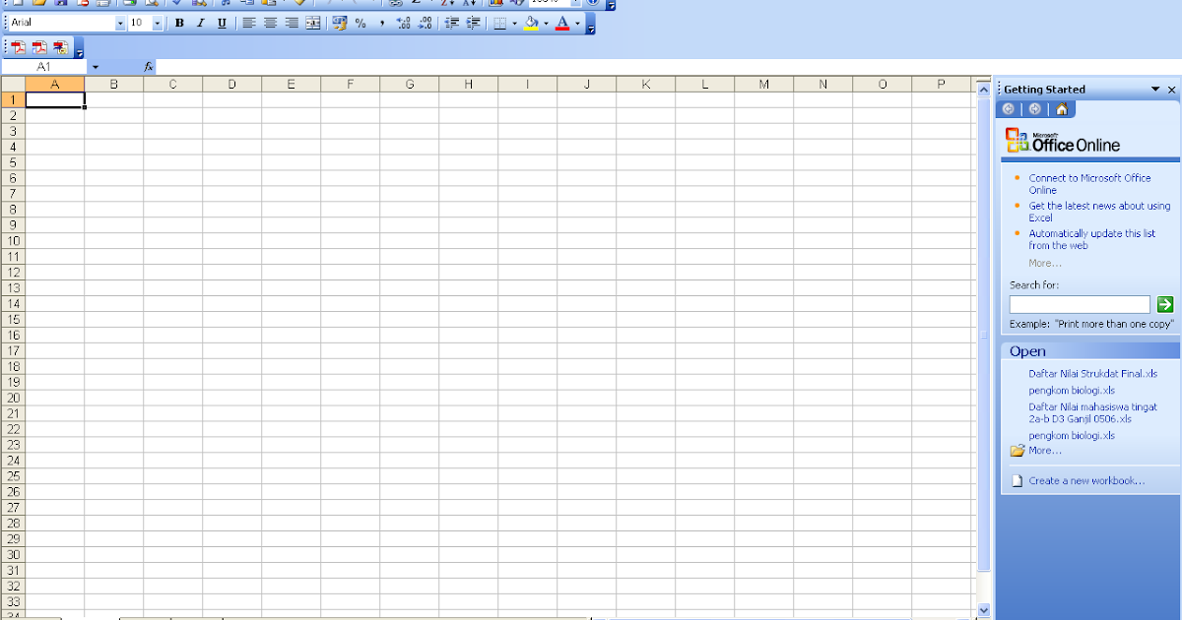
Task: Open the Font name dropdown
Action: click(118, 23)
